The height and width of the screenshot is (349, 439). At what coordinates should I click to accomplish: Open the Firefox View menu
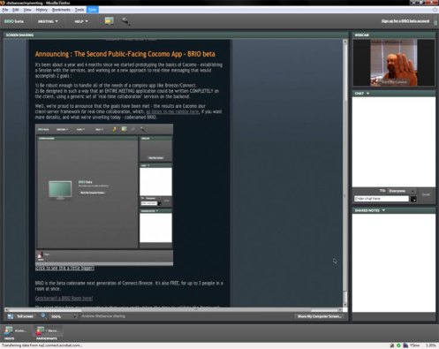coord(27,10)
